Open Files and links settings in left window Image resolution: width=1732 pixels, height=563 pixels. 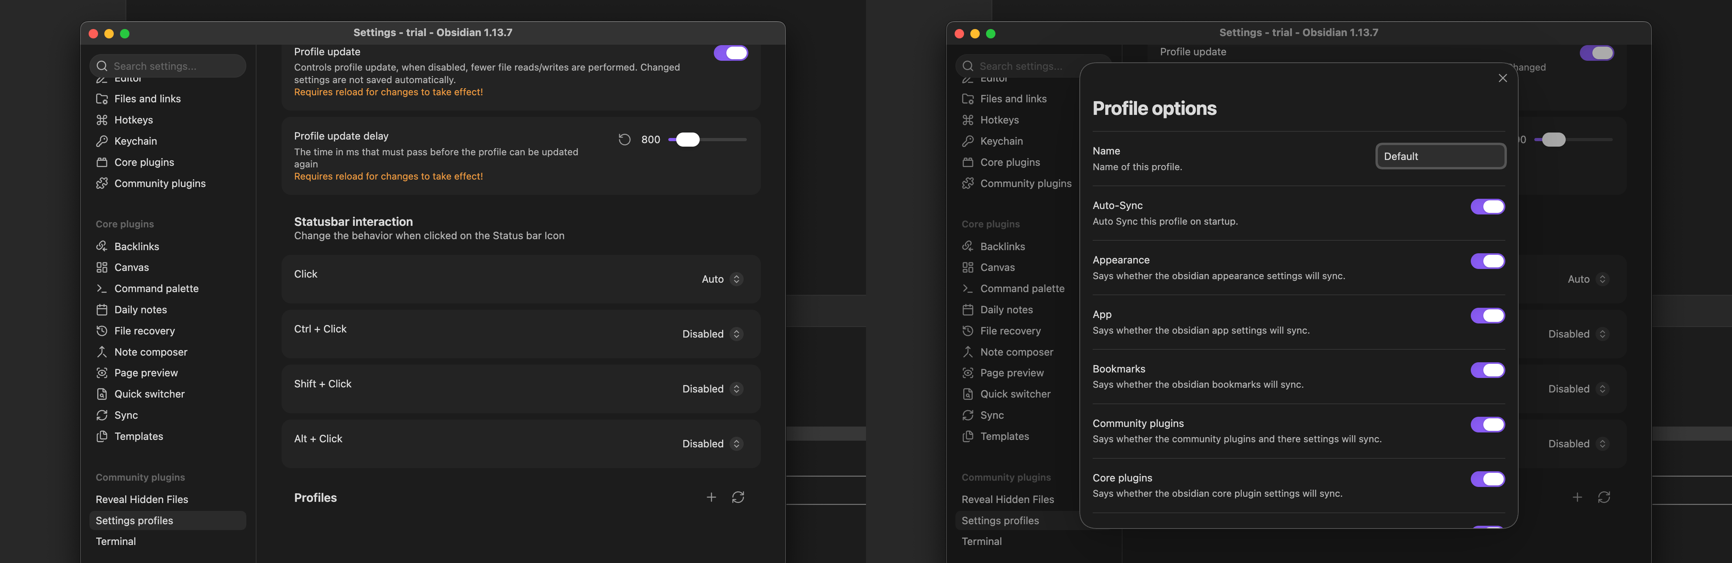click(x=167, y=99)
